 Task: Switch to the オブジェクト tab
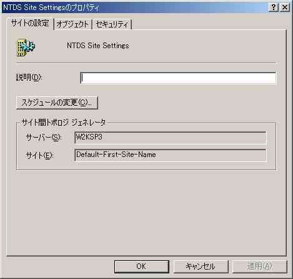point(72,24)
